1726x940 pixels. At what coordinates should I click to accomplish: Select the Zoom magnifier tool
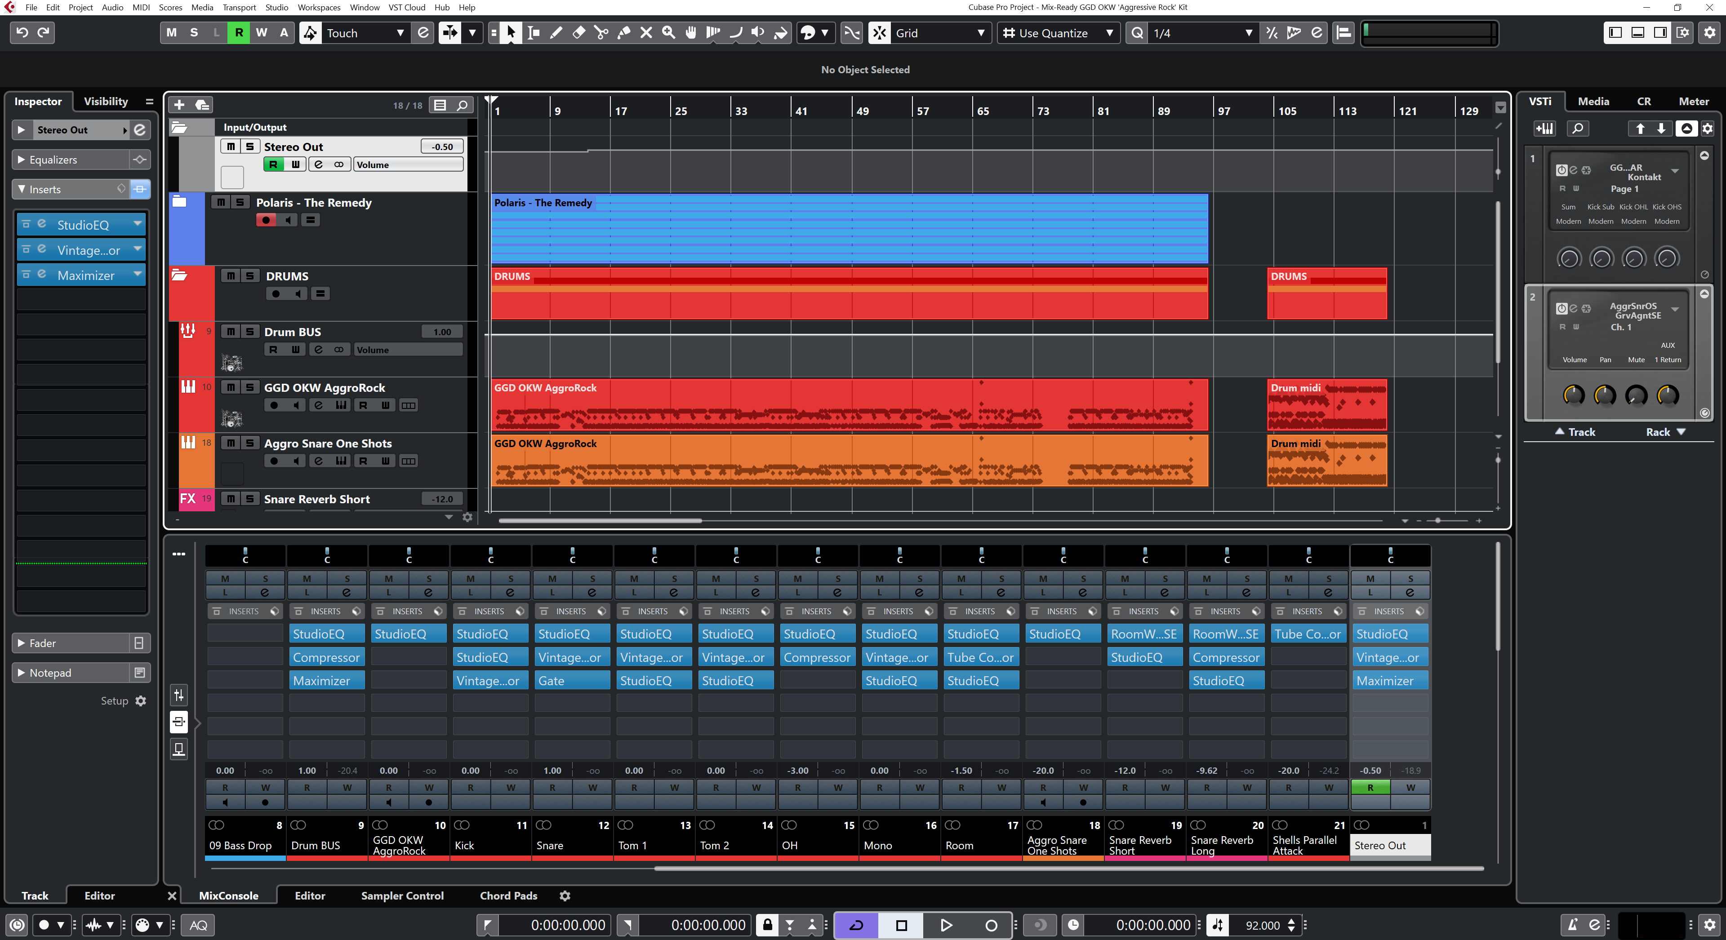pos(669,33)
